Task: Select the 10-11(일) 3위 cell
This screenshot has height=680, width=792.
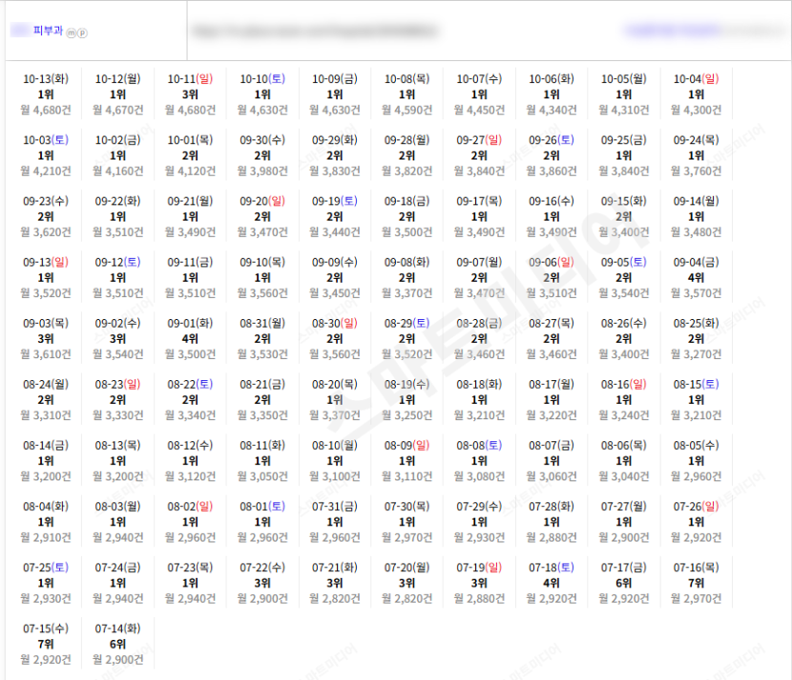Action: tap(190, 94)
